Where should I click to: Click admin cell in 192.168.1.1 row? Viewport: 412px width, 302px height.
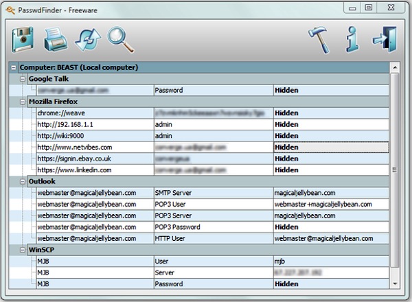pos(214,124)
